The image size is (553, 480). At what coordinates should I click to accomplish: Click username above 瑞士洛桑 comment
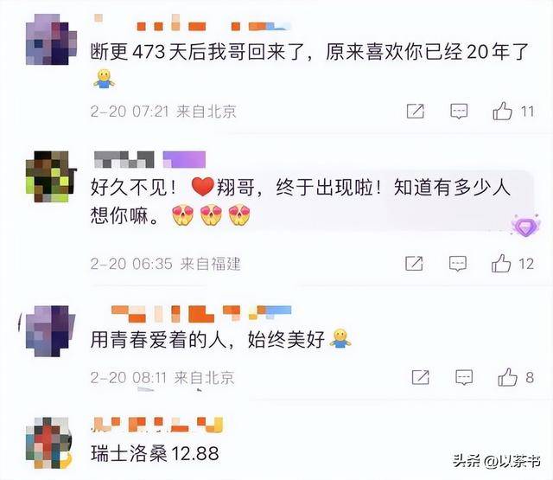157,425
